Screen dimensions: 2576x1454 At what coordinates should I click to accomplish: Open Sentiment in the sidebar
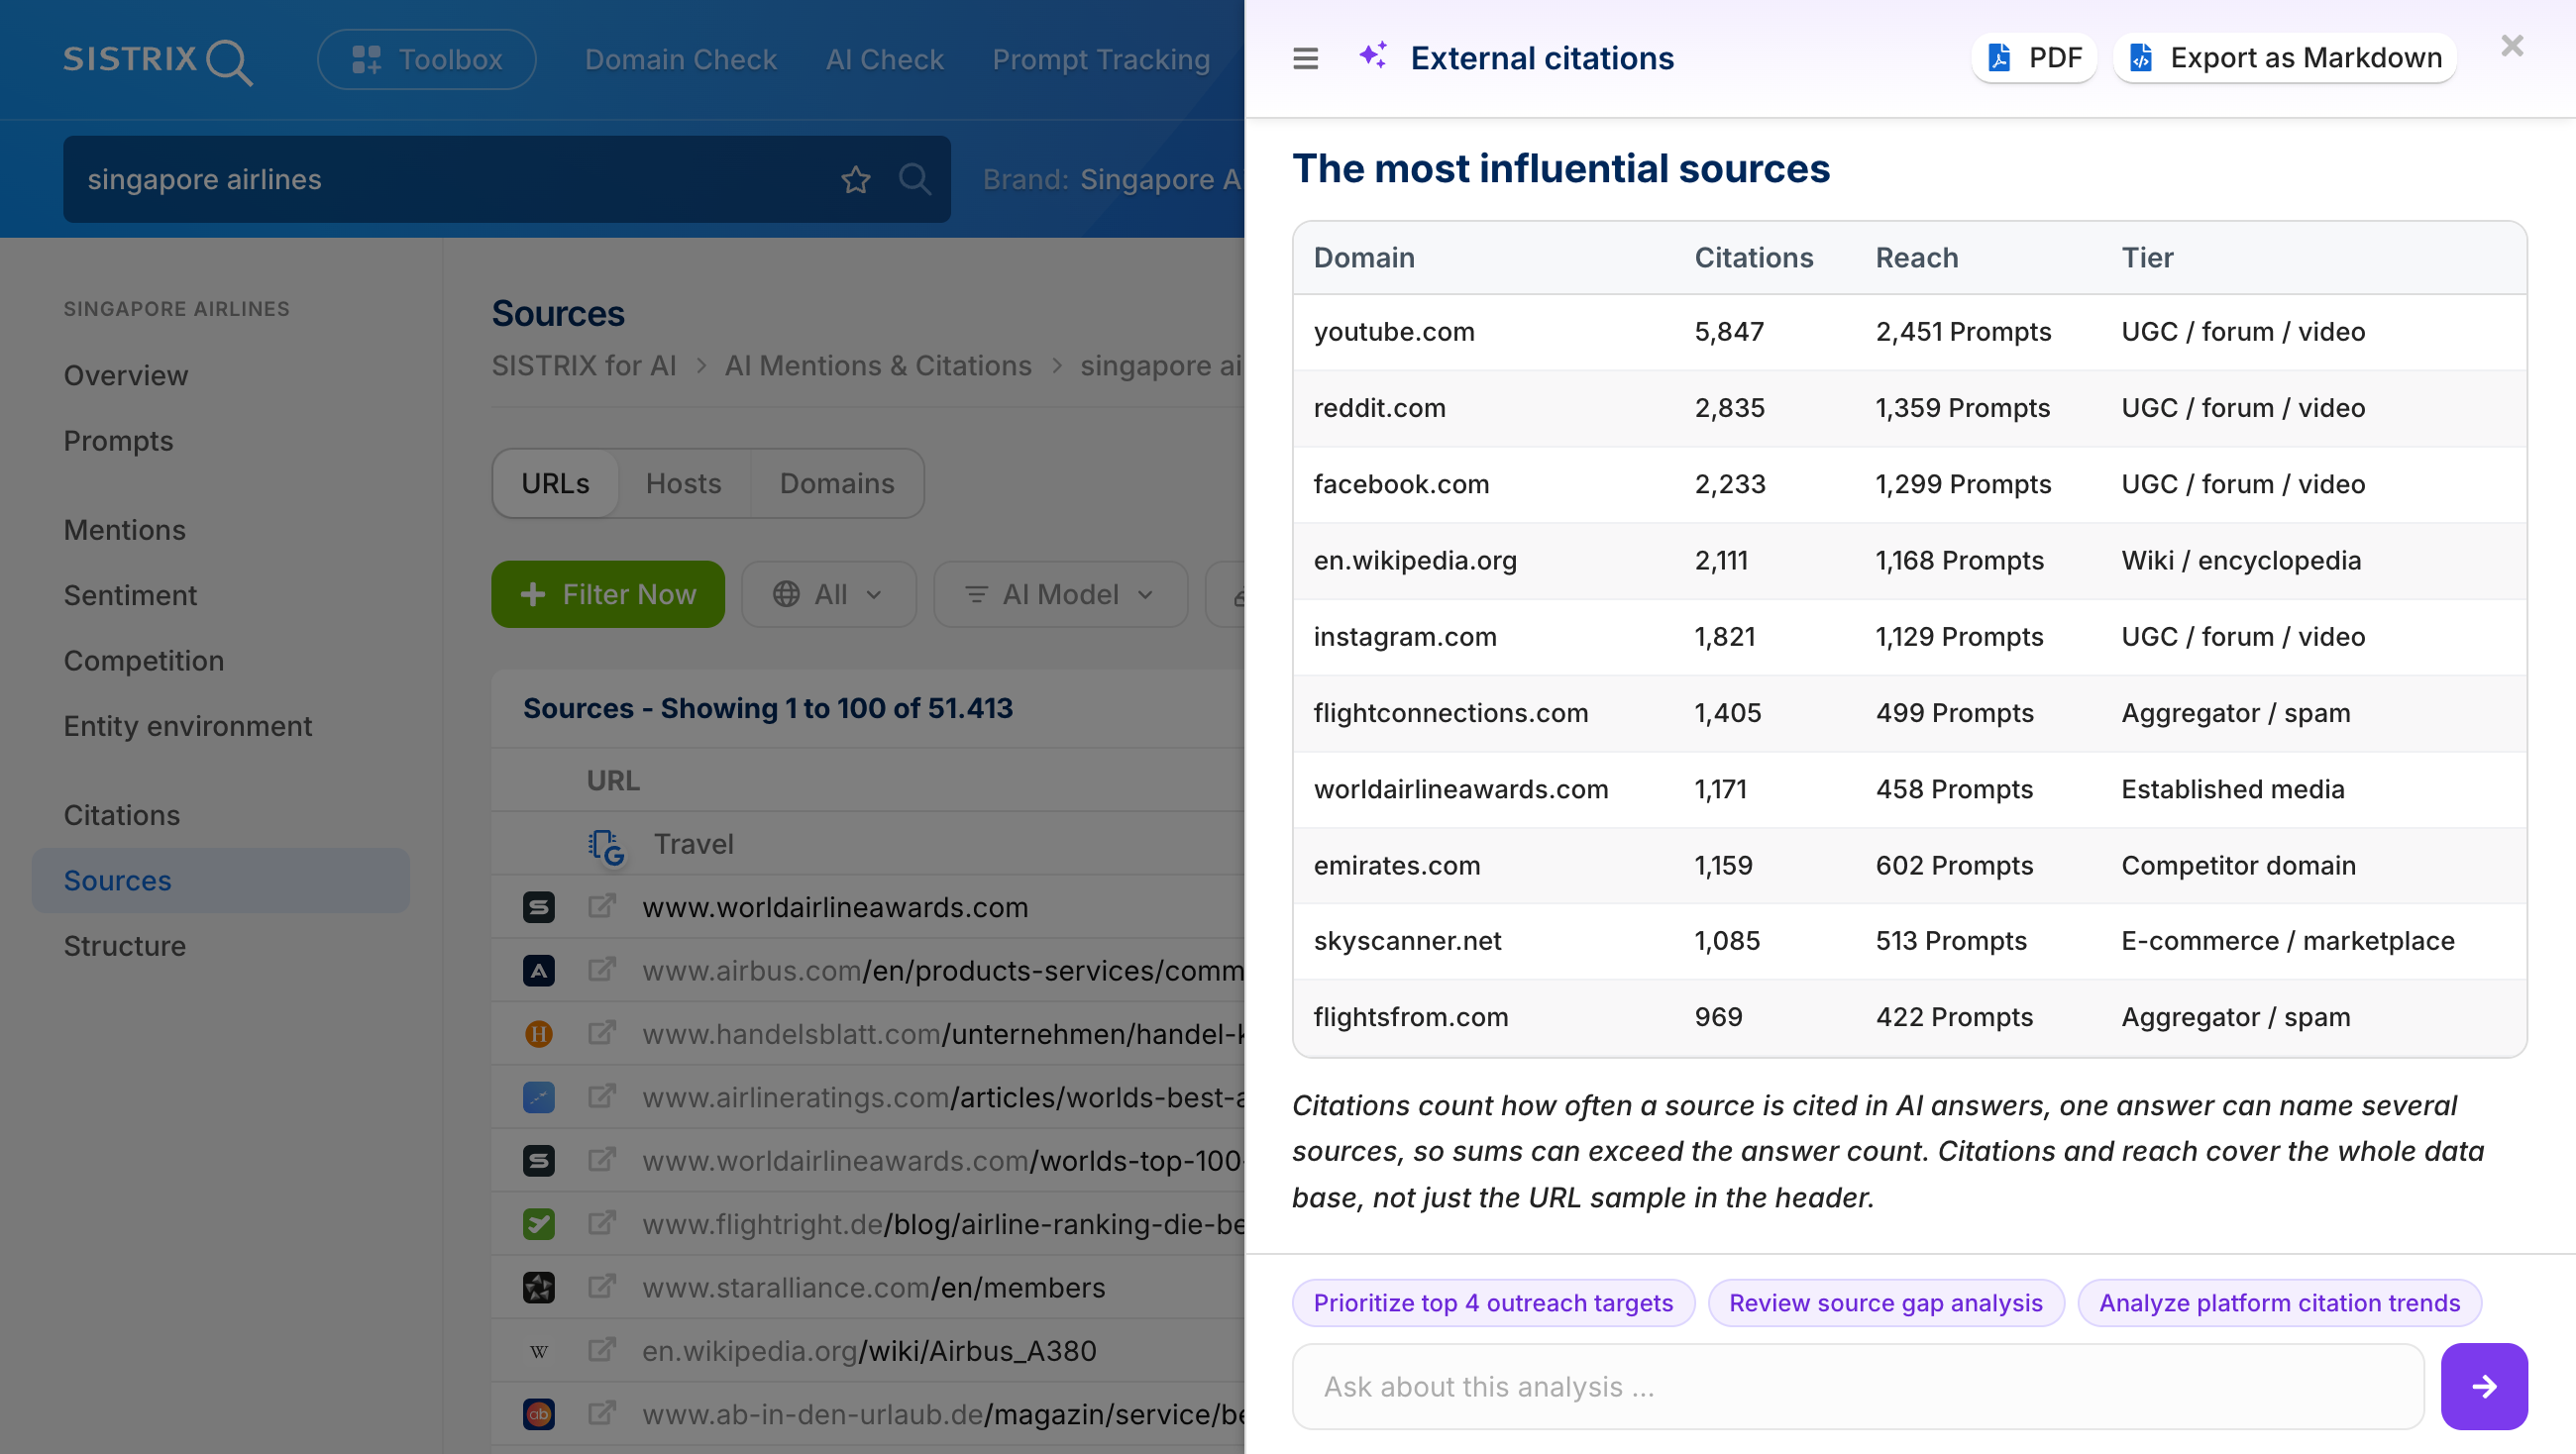[x=130, y=595]
